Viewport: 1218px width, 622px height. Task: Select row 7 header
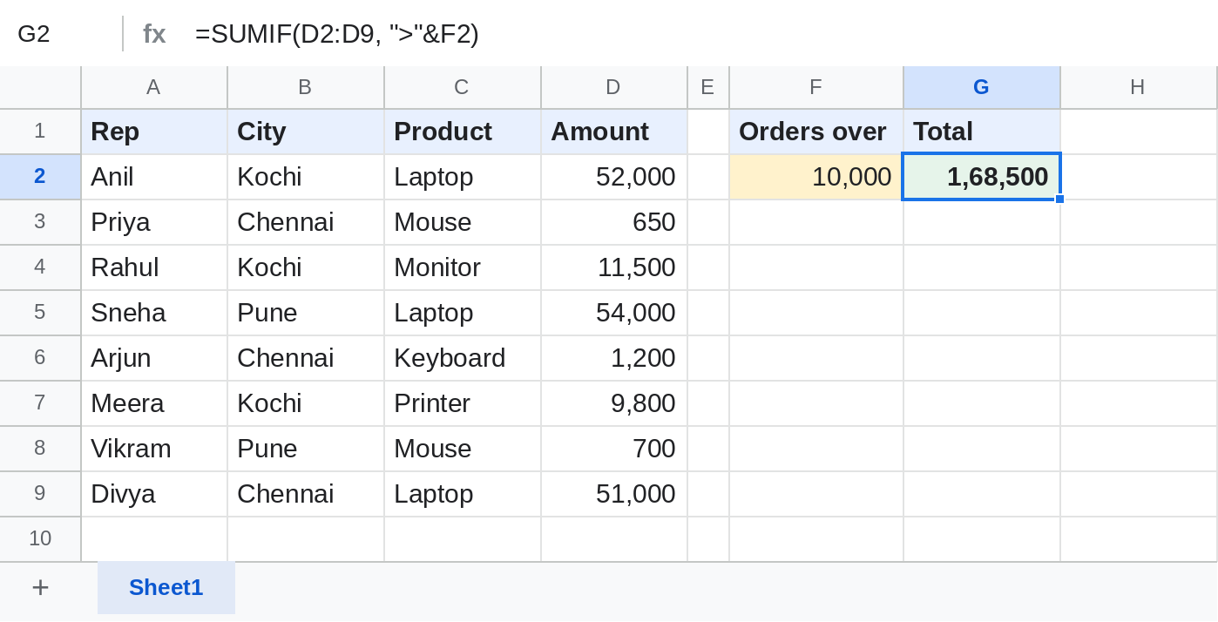(40, 403)
